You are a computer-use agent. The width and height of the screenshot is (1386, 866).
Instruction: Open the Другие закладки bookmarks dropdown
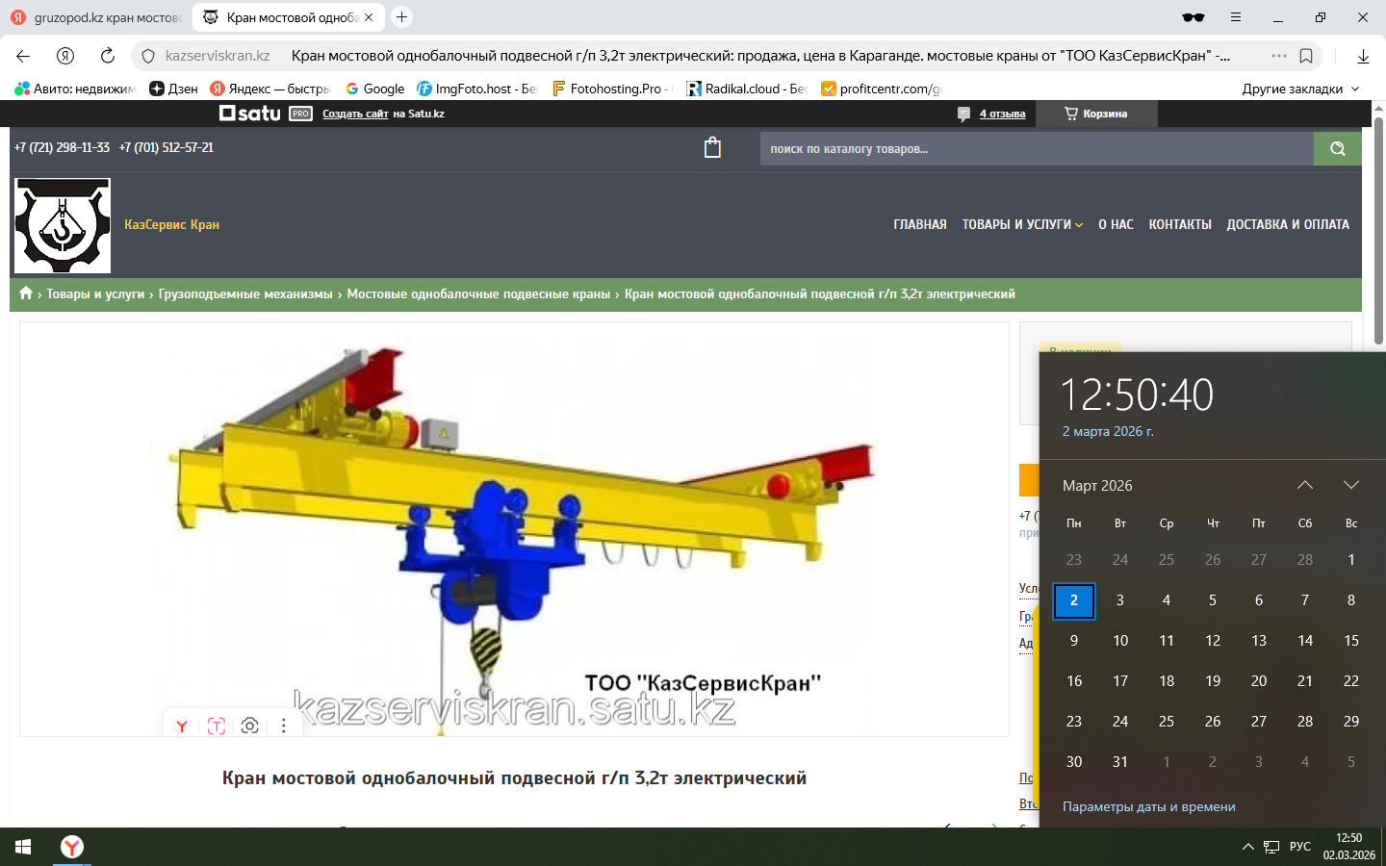coord(1300,89)
